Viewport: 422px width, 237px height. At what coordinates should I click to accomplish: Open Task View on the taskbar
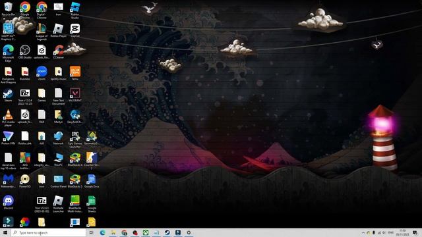91,232
